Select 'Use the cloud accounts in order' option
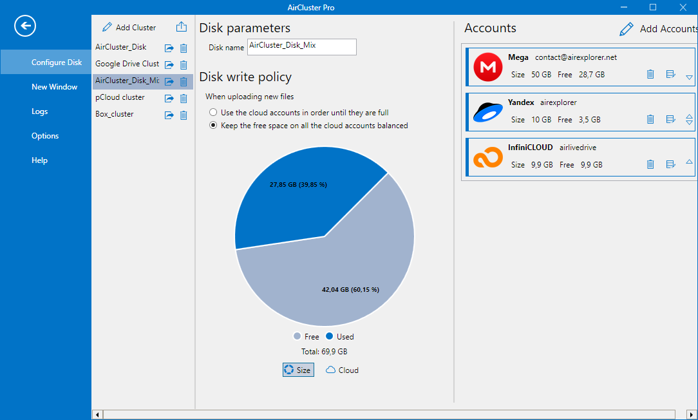The width and height of the screenshot is (698, 420). [x=213, y=112]
